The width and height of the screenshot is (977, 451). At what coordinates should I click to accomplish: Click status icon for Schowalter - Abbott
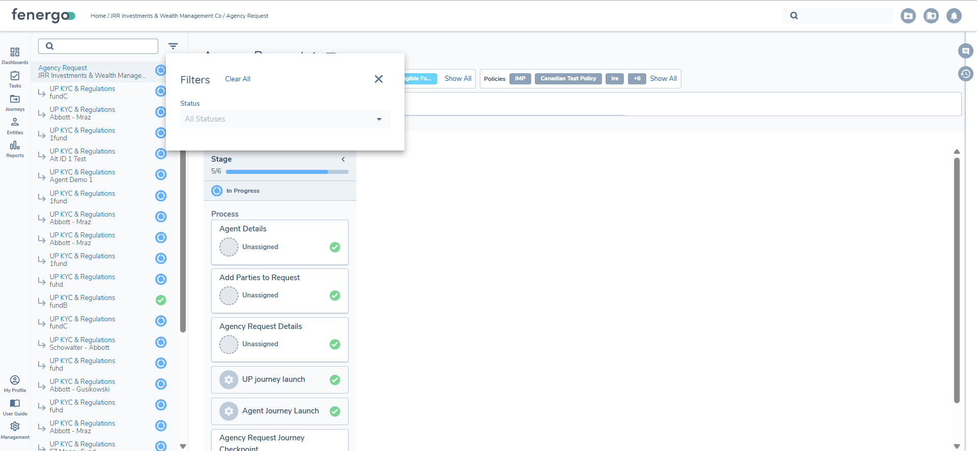pyautogui.click(x=161, y=342)
